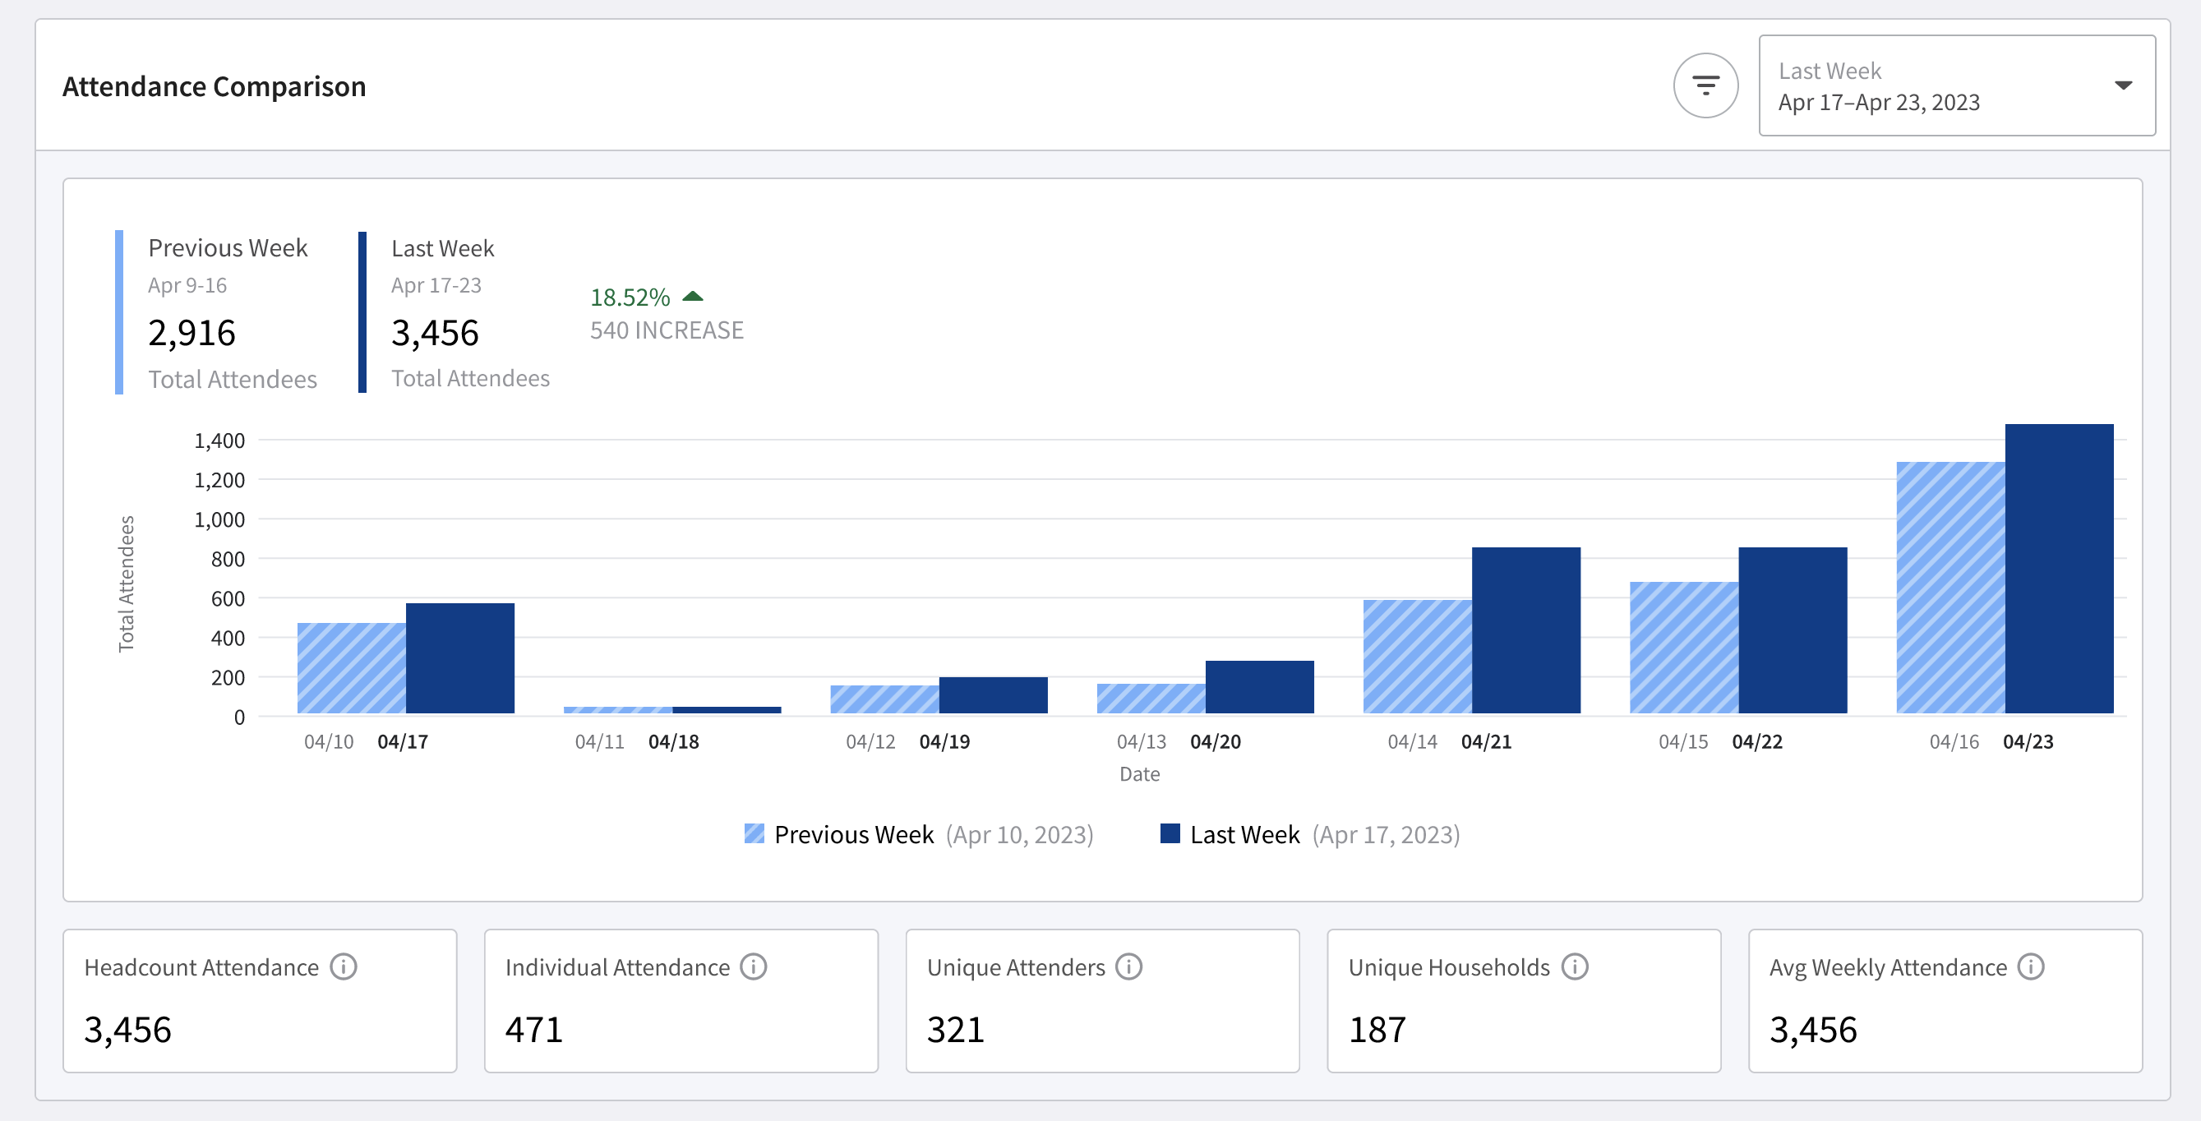The image size is (2201, 1121).
Task: Click info icon next to Unique Households
Action: pos(1574,966)
